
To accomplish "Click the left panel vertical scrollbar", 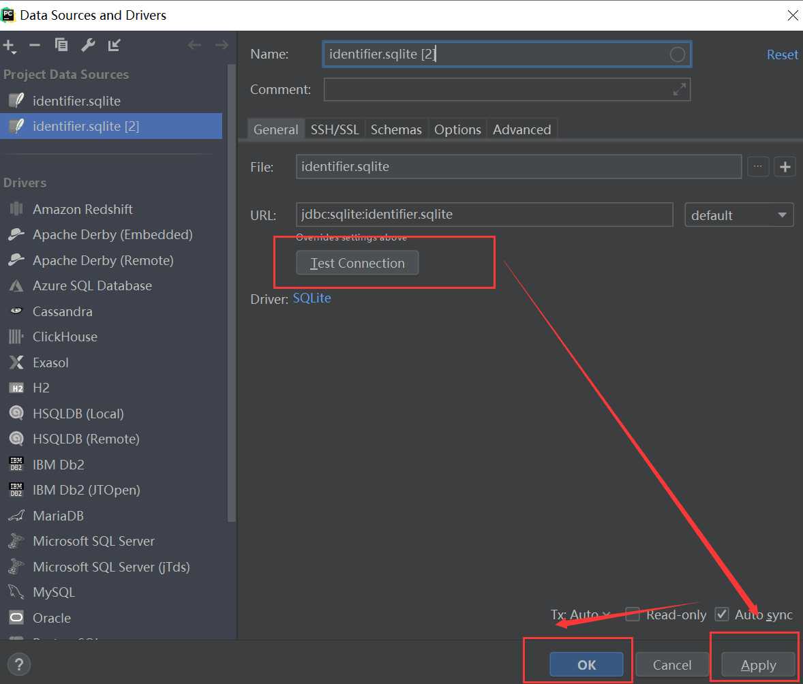I will 232,292.
